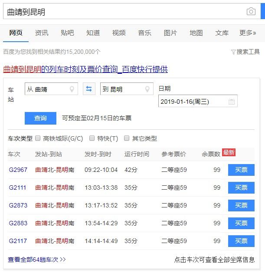The width and height of the screenshot is (265, 273).
Task: Switch to the 贴吧 tab
Action: tap(67, 33)
